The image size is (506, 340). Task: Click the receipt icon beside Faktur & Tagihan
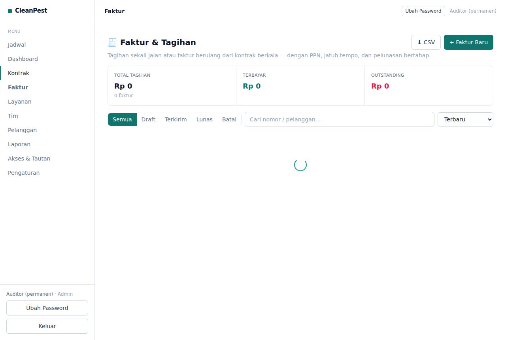pos(112,42)
